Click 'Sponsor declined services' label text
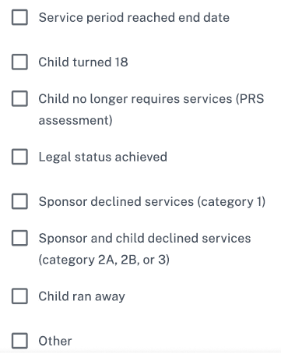281x358 pixels. (x=116, y=202)
